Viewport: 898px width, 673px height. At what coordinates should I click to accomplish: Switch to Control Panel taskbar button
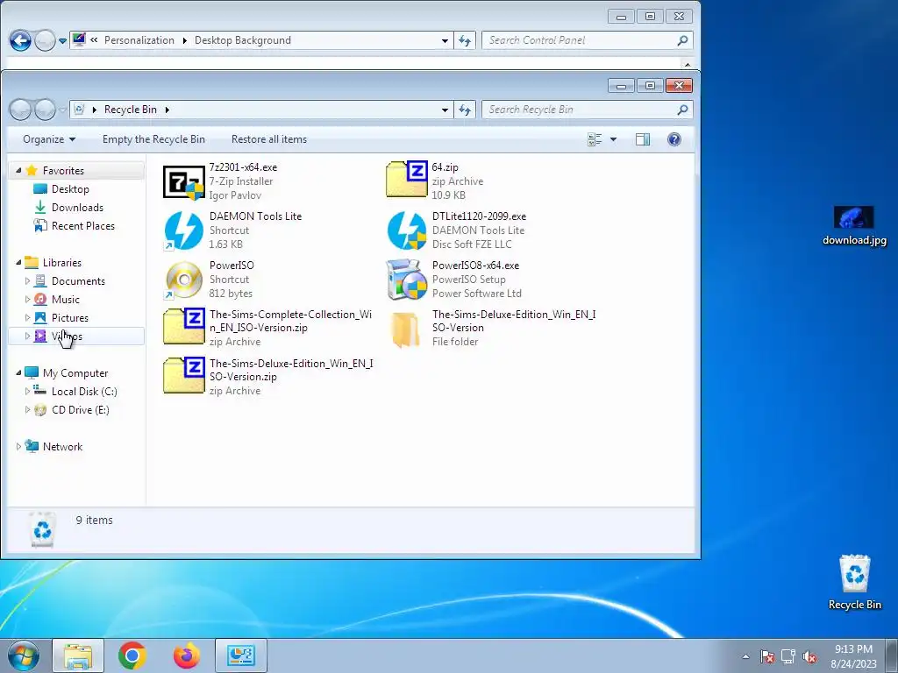click(241, 655)
